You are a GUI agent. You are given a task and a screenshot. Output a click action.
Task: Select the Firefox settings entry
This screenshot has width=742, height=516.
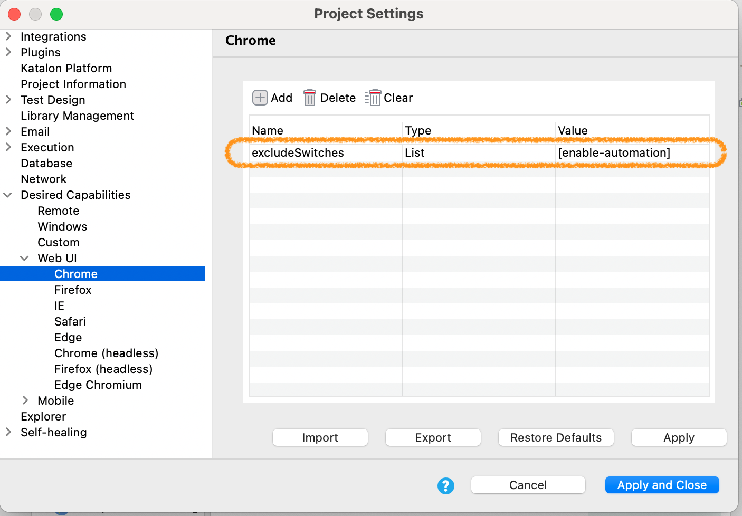click(x=73, y=290)
